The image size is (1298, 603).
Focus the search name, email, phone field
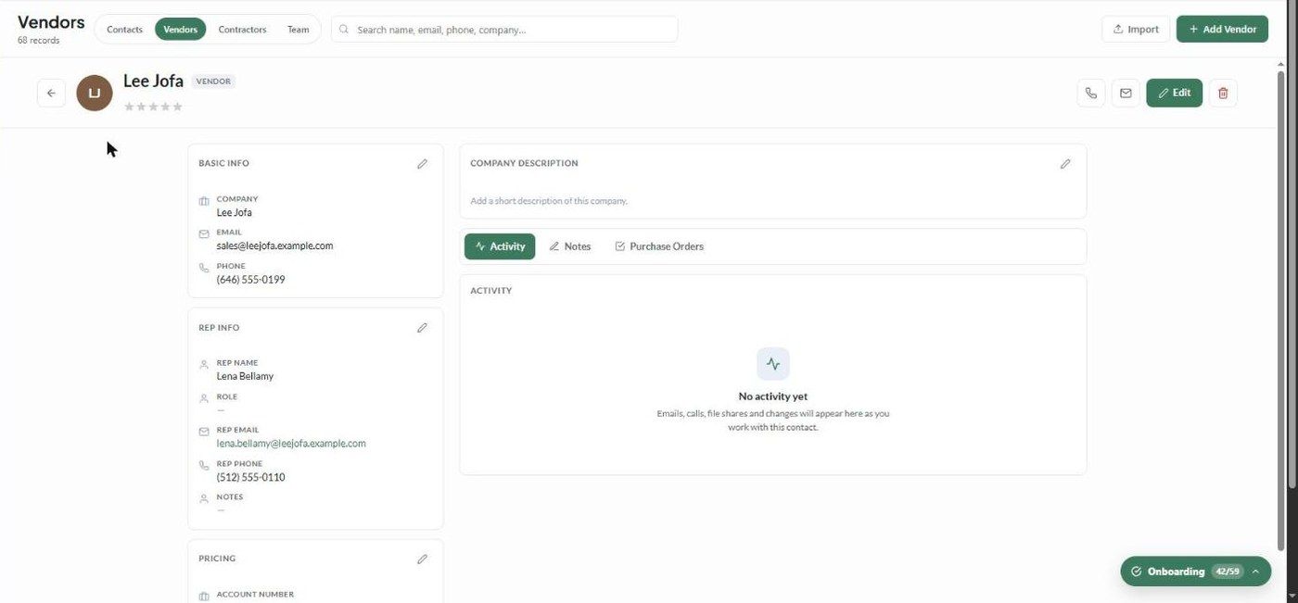[504, 29]
